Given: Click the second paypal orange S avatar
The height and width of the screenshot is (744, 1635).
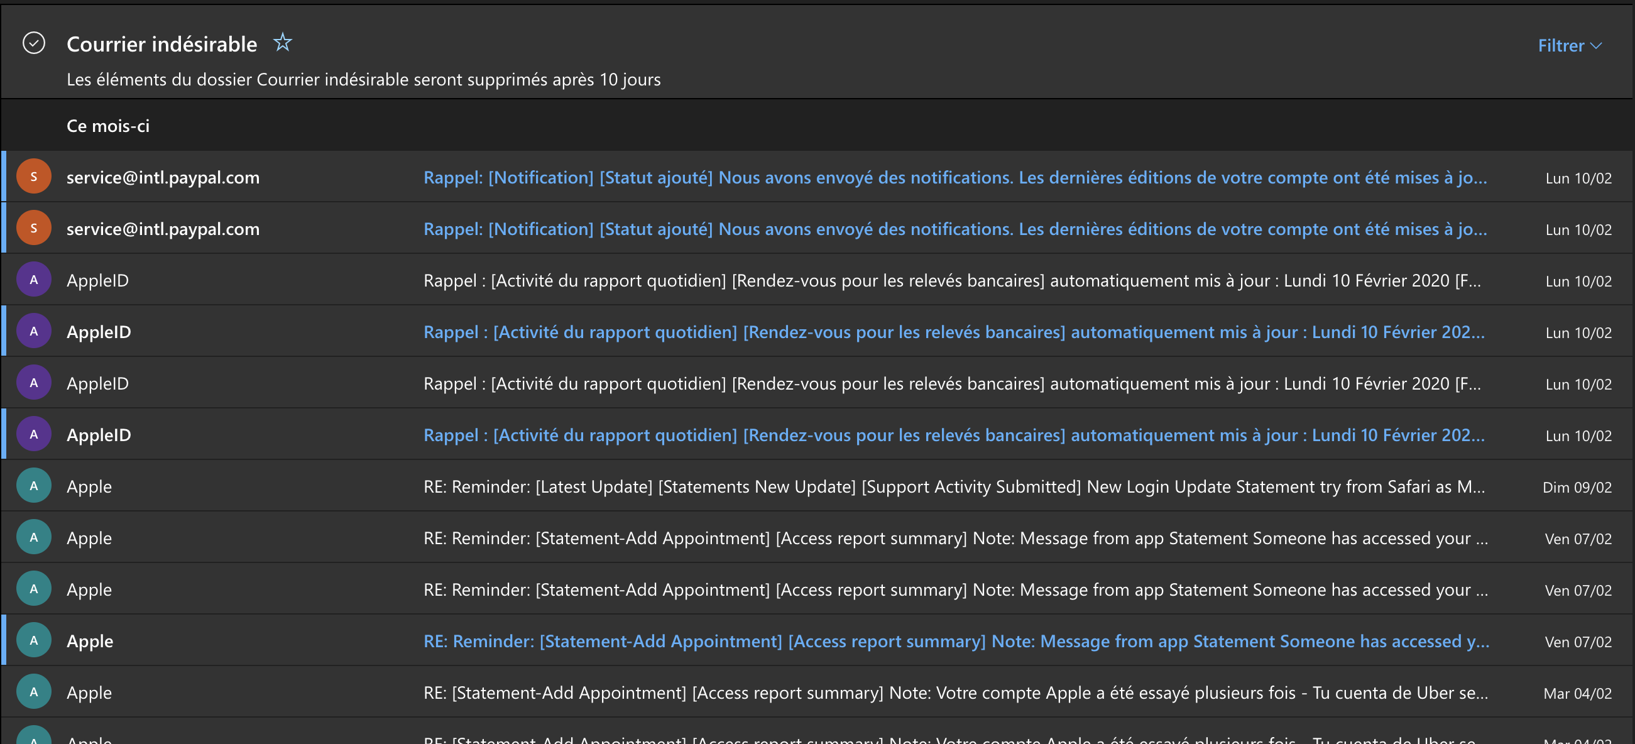Looking at the screenshot, I should point(34,228).
